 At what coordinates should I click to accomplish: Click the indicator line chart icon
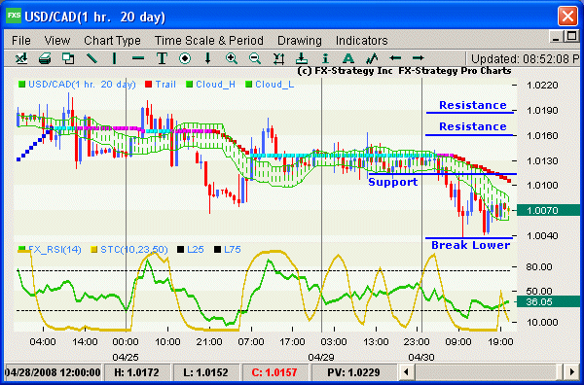coord(372,58)
